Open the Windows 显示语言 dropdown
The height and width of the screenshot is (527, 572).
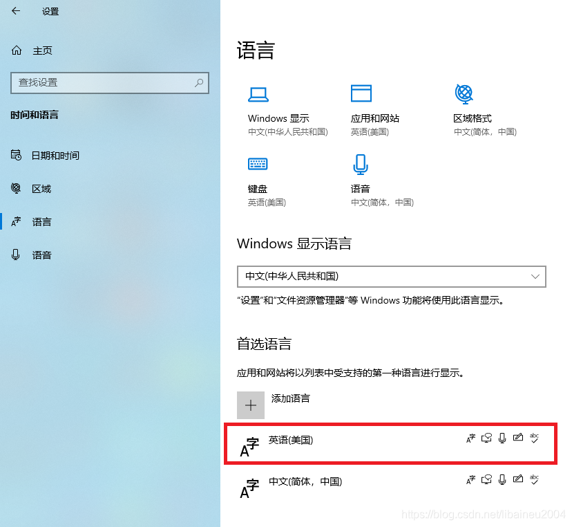[x=392, y=277]
